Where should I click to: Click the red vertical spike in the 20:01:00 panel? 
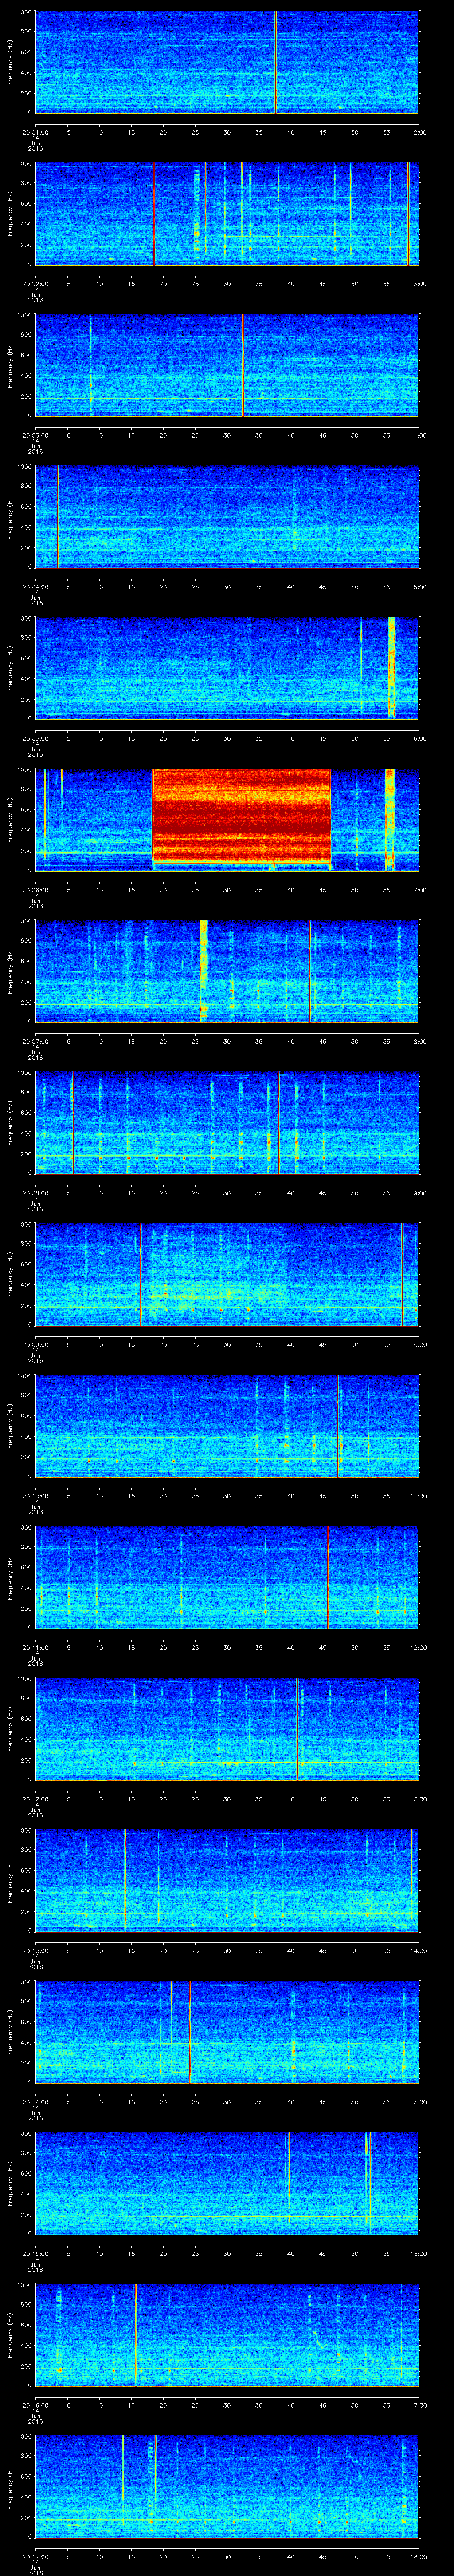(275, 62)
